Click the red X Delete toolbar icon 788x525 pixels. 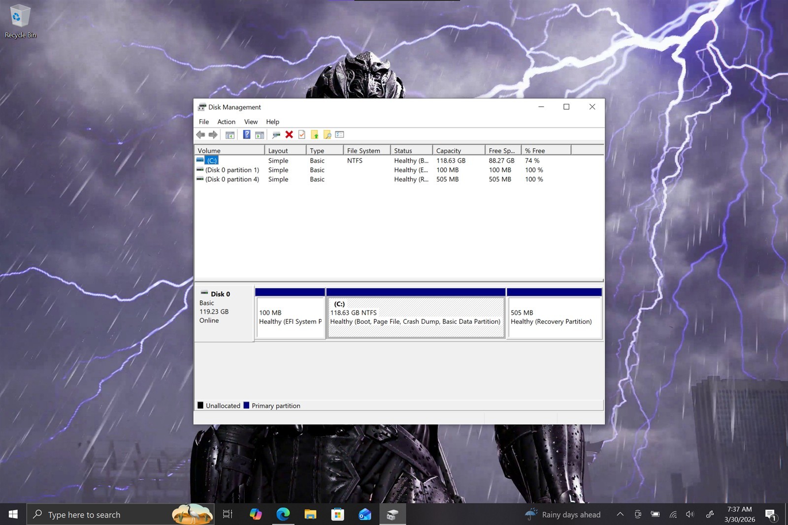[289, 135]
